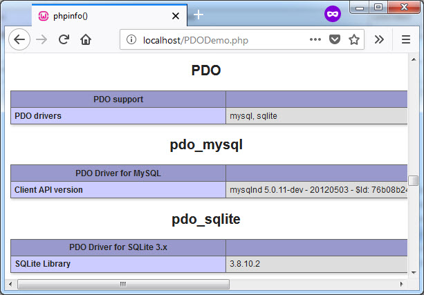Reload the current page
Viewport: 424px width, 295px height.
tap(64, 40)
